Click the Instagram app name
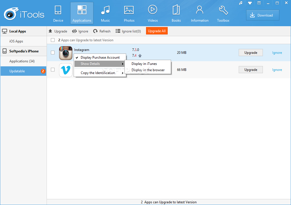 [82, 50]
